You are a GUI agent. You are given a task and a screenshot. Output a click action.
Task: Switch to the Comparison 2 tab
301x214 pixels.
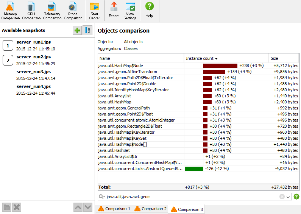click(150, 209)
